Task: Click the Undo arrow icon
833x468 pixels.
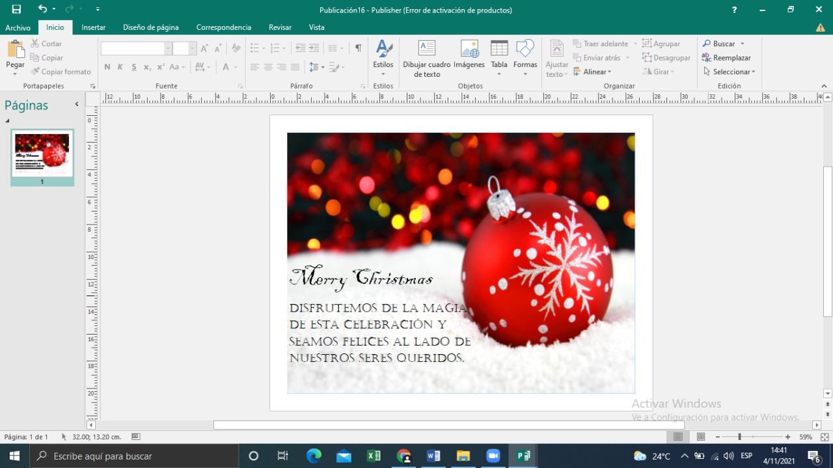Action: coord(42,10)
